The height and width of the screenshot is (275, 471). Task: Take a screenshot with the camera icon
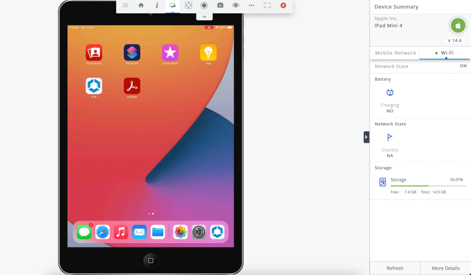[220, 6]
